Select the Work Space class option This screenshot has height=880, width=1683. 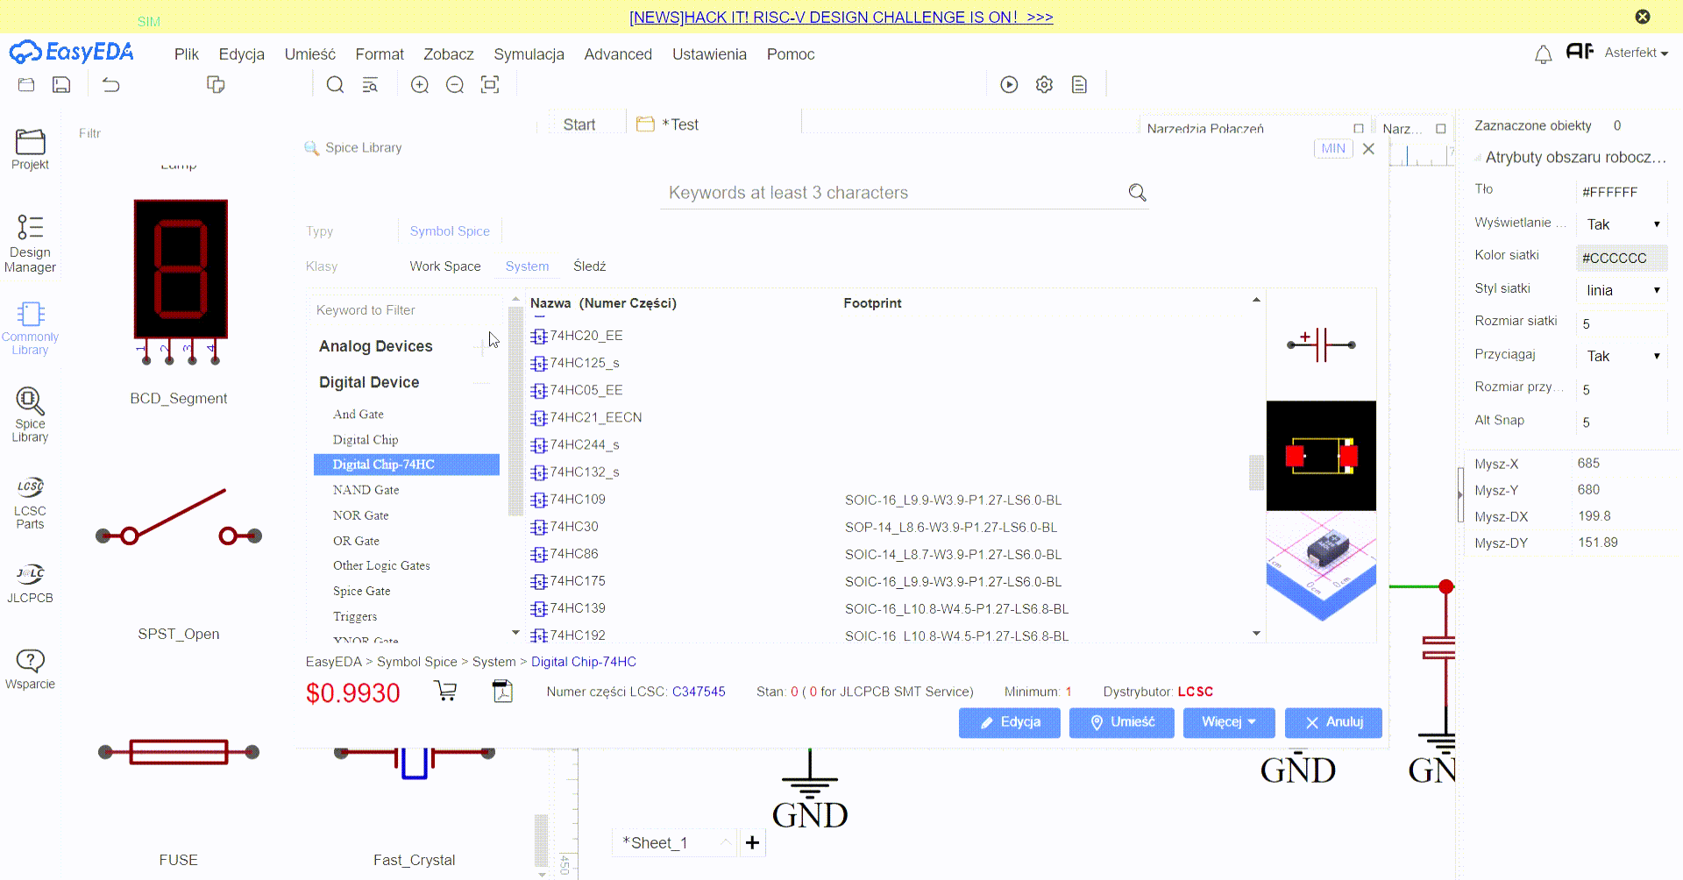pos(444,266)
